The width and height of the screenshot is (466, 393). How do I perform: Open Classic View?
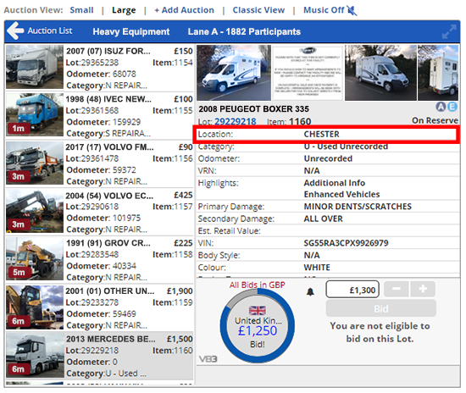coord(258,10)
